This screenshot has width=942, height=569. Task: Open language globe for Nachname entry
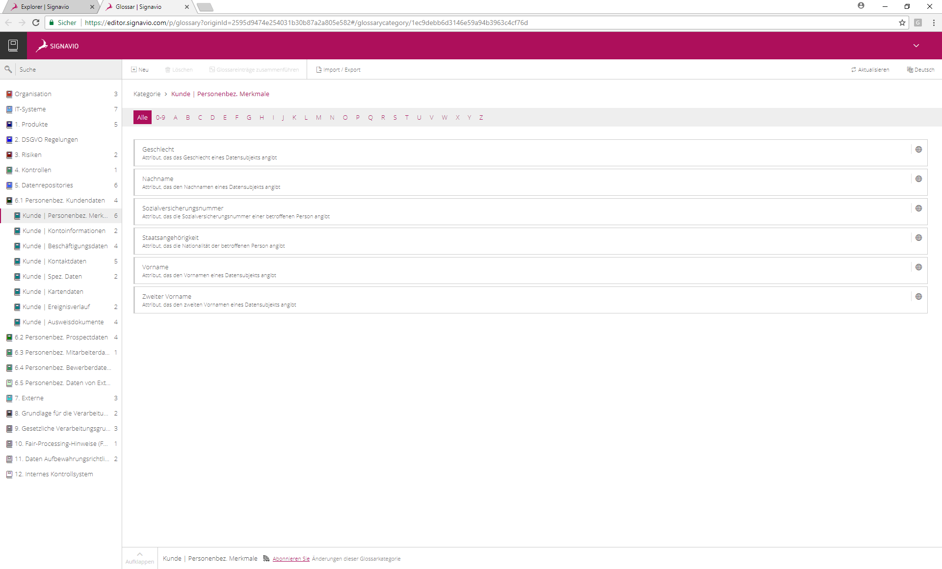[918, 179]
